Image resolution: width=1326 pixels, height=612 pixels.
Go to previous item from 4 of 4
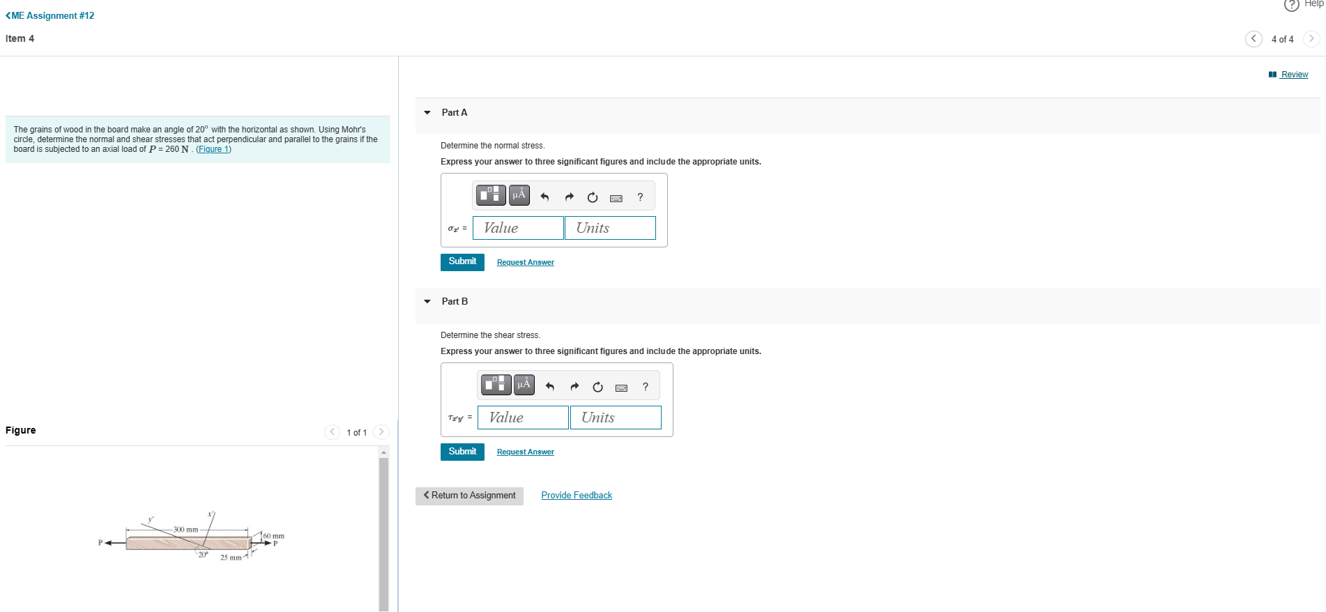pyautogui.click(x=1253, y=39)
